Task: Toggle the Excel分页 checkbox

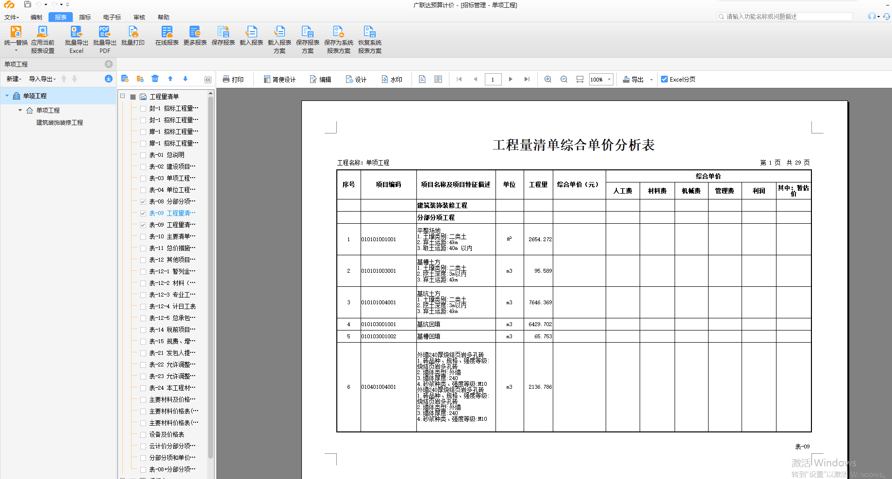Action: pyautogui.click(x=664, y=79)
